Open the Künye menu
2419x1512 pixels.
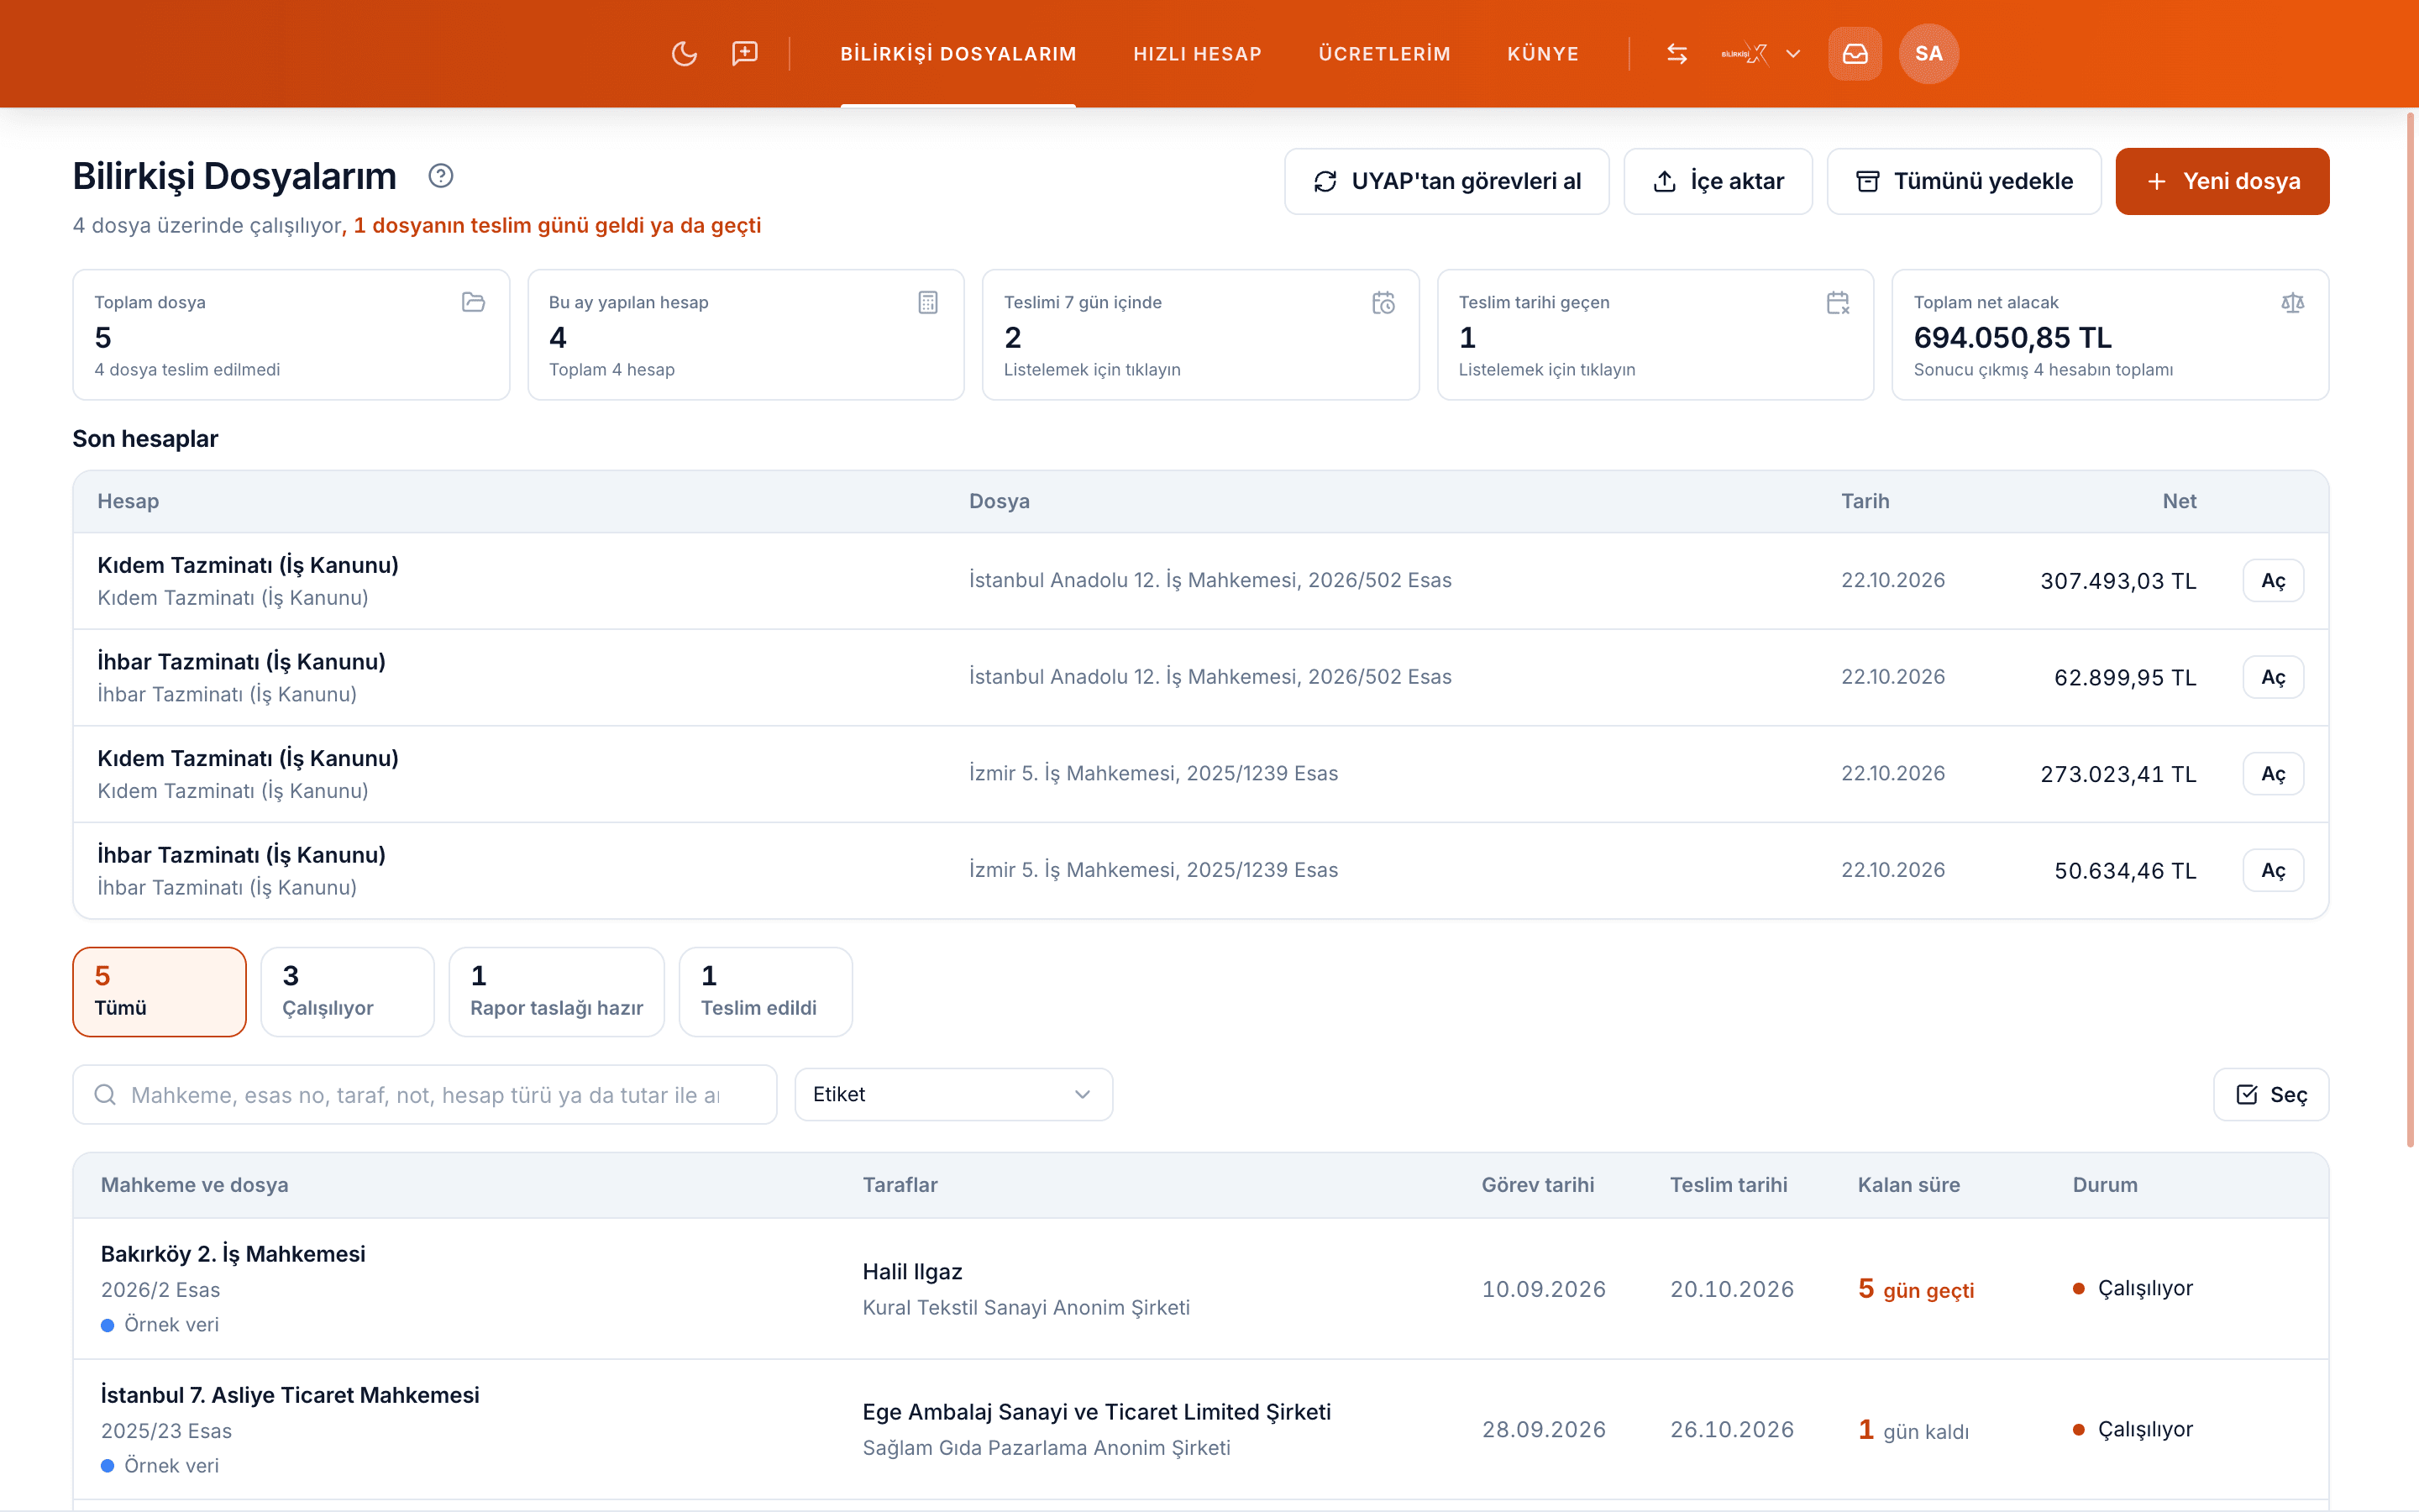click(1543, 54)
